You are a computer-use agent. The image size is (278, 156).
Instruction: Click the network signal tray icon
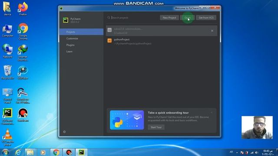[252, 153]
